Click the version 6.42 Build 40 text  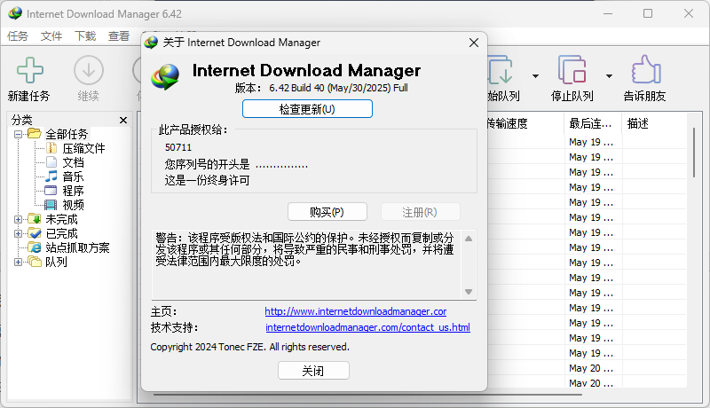338,88
